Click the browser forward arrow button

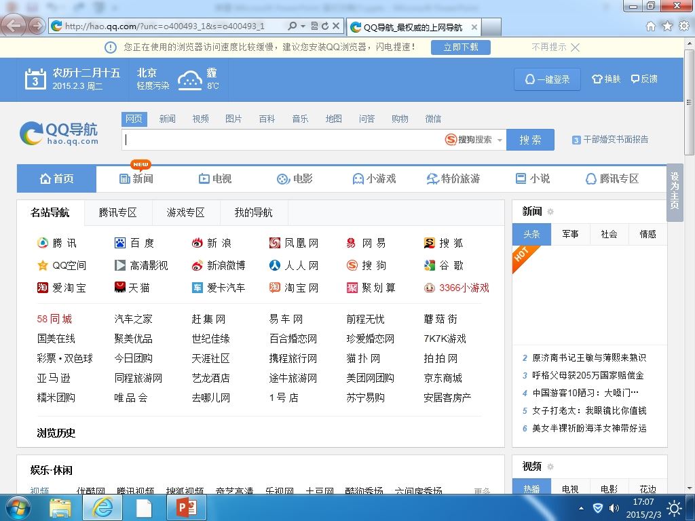click(x=37, y=26)
